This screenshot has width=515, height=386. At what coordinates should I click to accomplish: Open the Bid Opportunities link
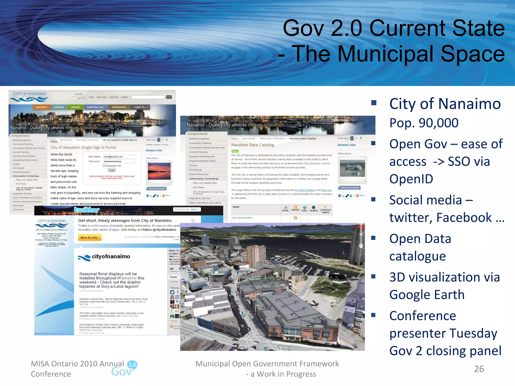tap(242, 218)
